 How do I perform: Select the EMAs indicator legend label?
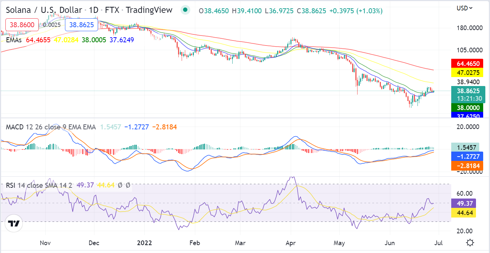coord(14,40)
